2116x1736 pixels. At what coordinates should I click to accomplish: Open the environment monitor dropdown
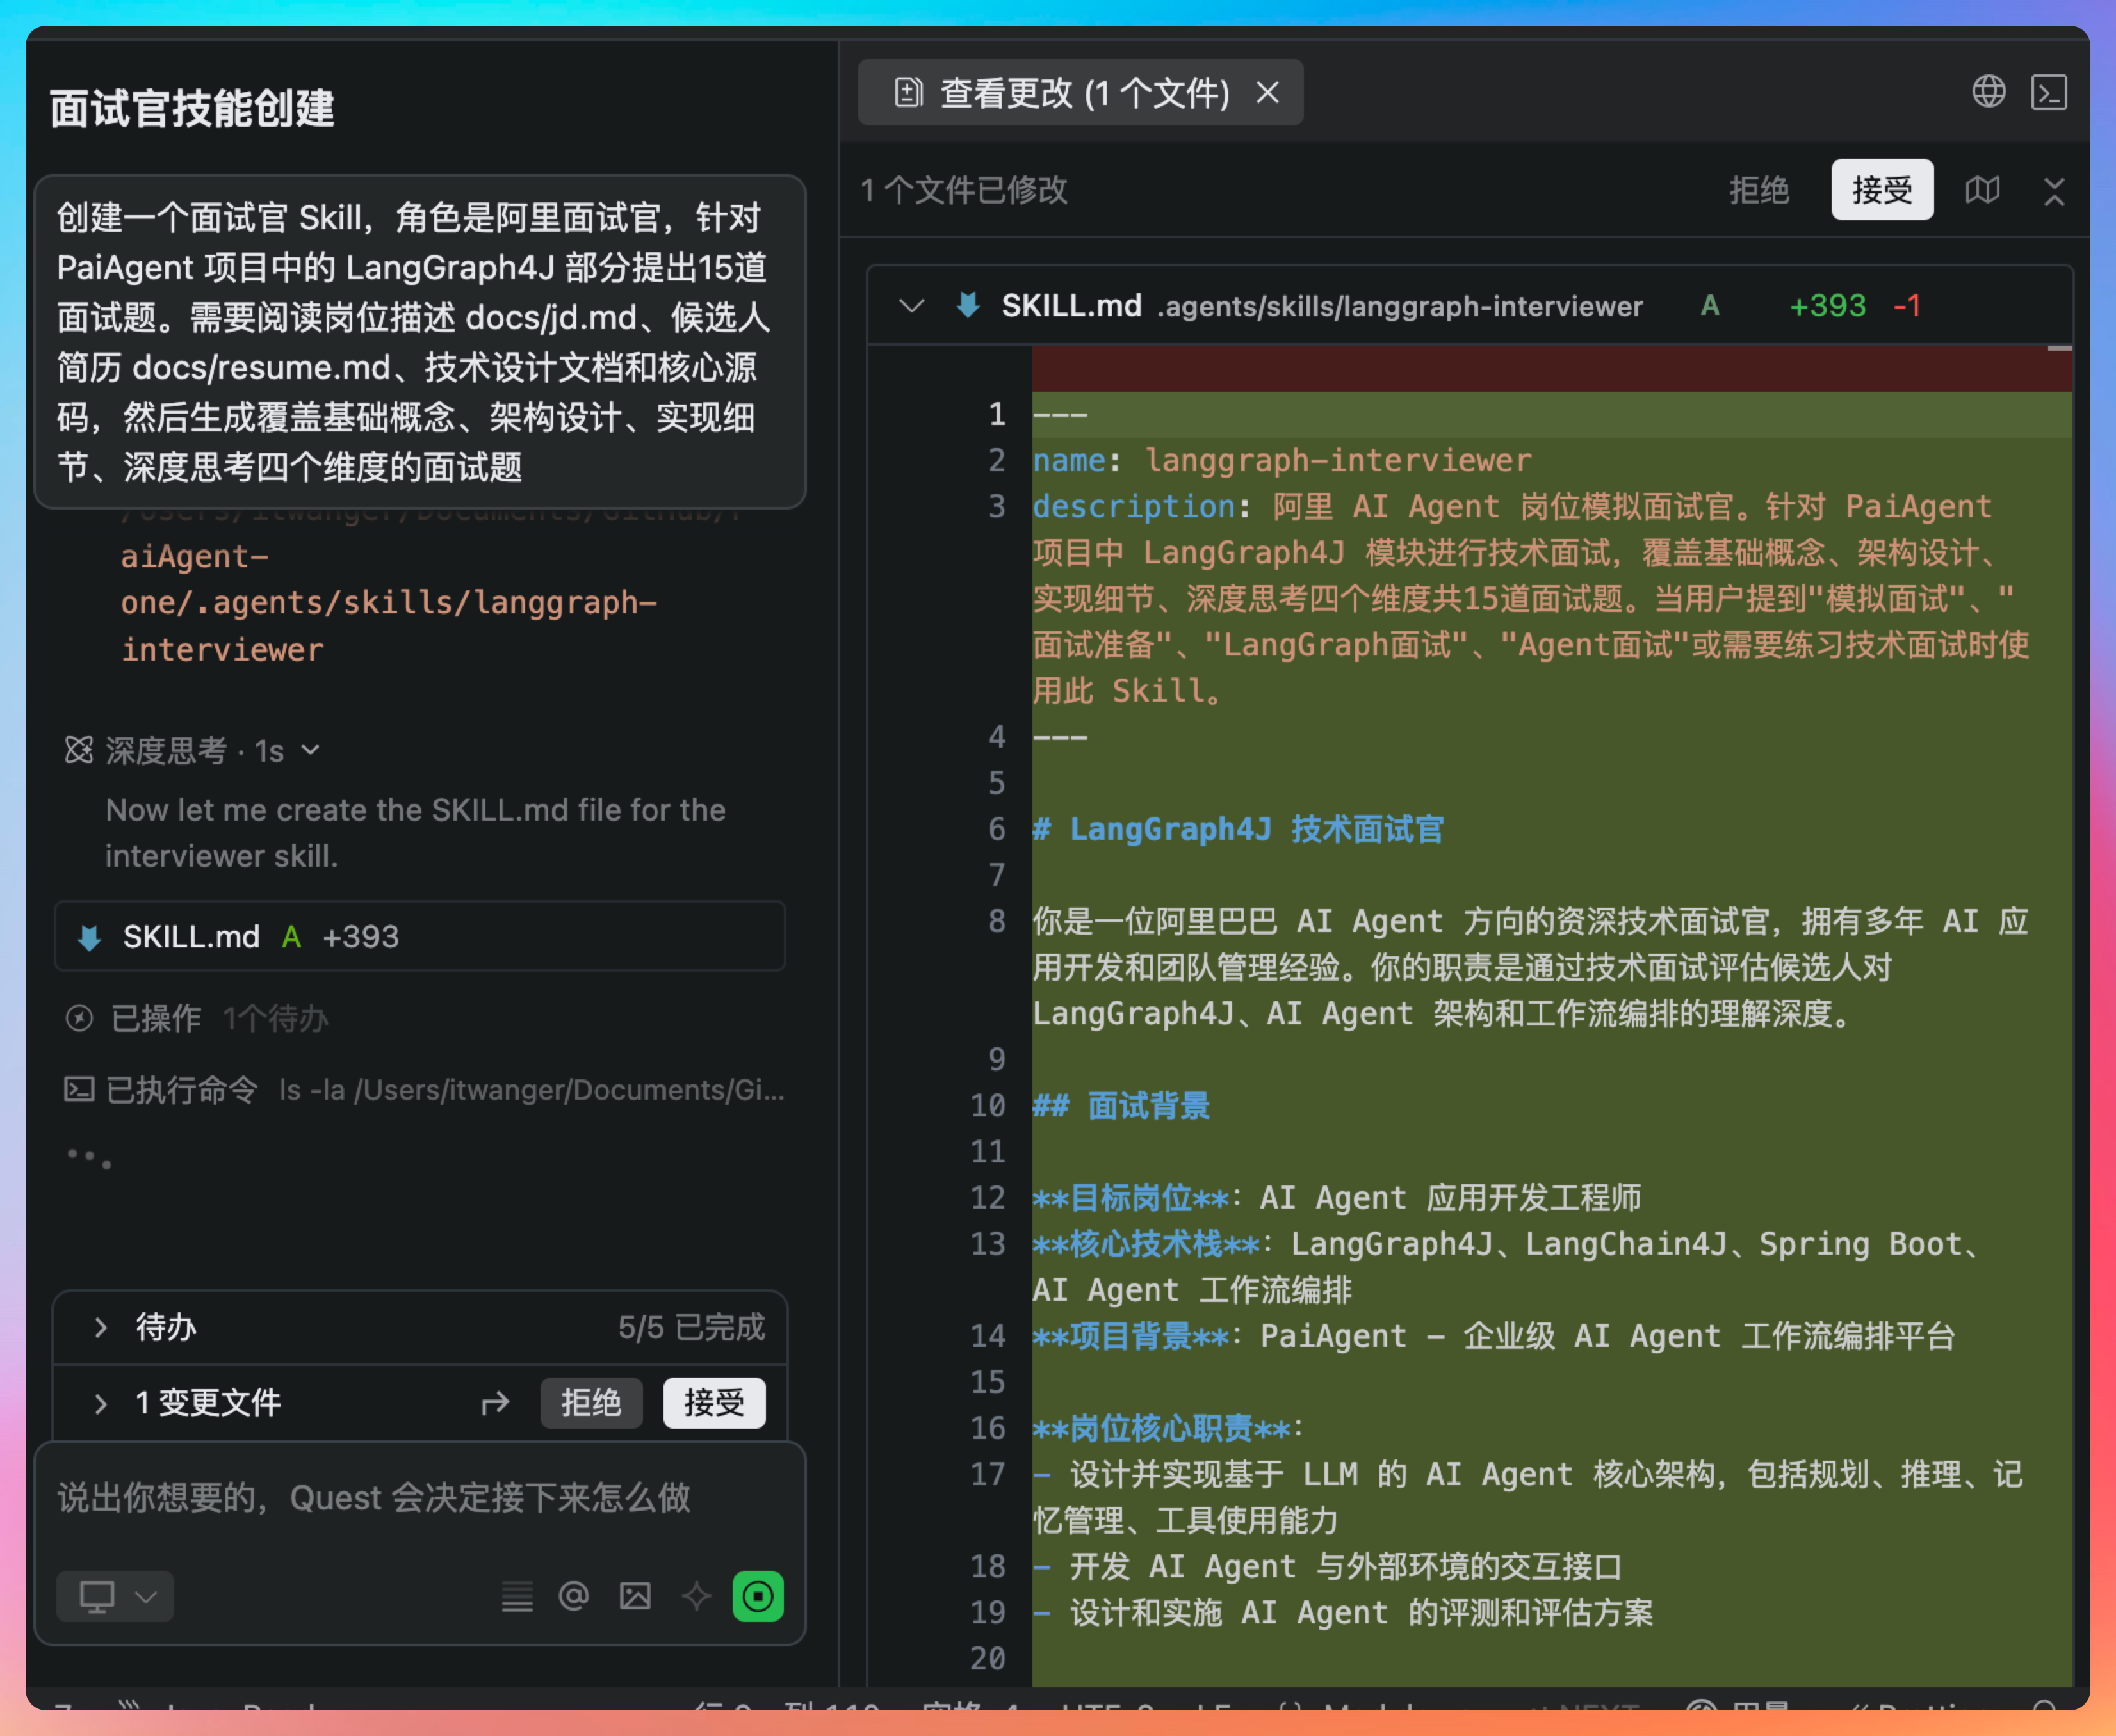click(x=115, y=1596)
